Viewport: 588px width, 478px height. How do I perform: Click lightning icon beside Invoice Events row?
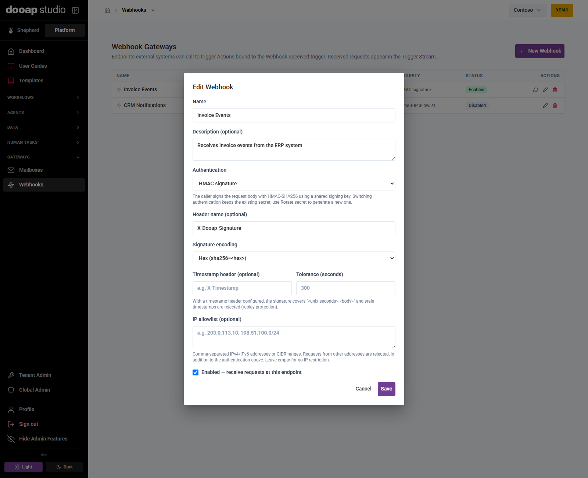[x=119, y=90]
